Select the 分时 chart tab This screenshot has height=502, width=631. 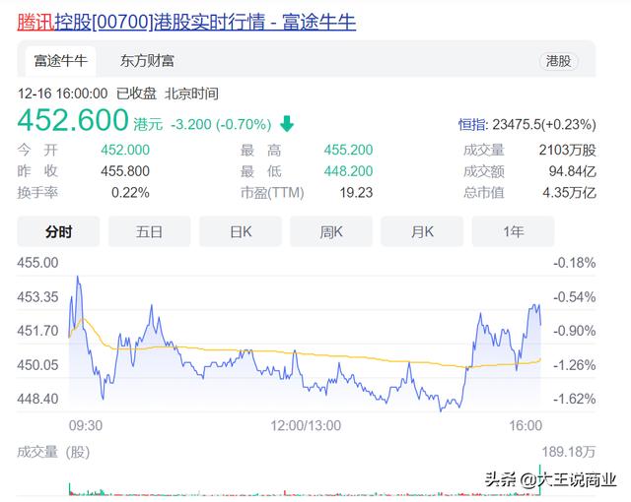pos(58,231)
